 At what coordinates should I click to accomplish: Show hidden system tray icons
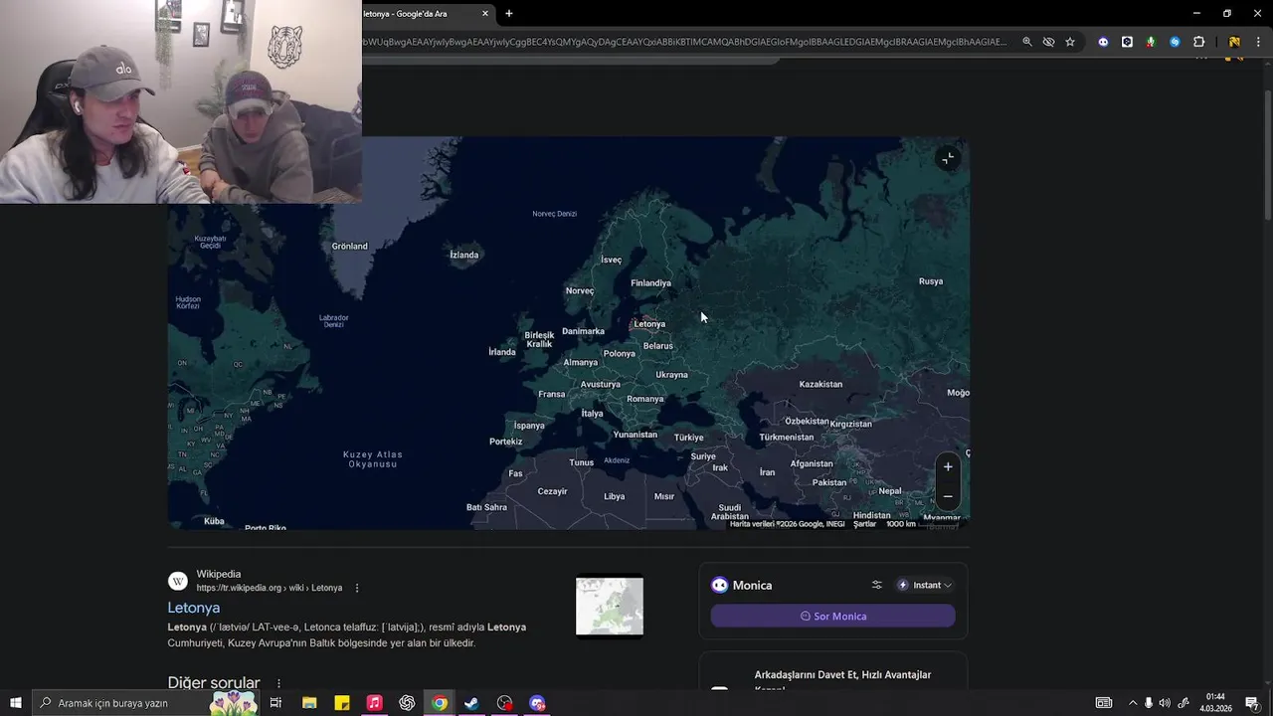(1133, 703)
